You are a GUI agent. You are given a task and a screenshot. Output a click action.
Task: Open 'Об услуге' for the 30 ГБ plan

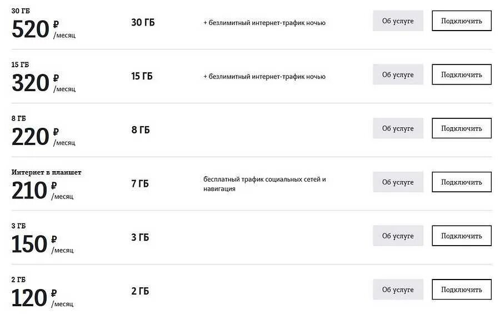coord(398,21)
